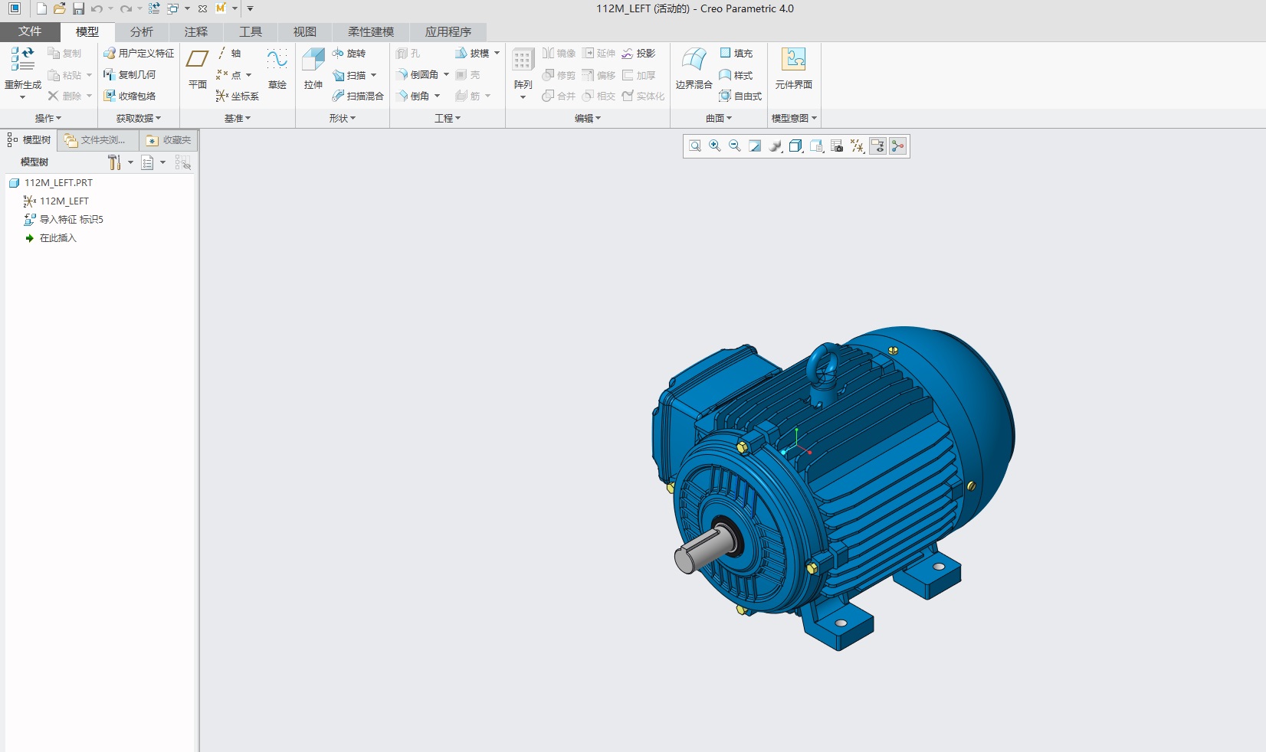Expand the Operations (操作) group dropdown
Image resolution: width=1266 pixels, height=752 pixels.
48,119
